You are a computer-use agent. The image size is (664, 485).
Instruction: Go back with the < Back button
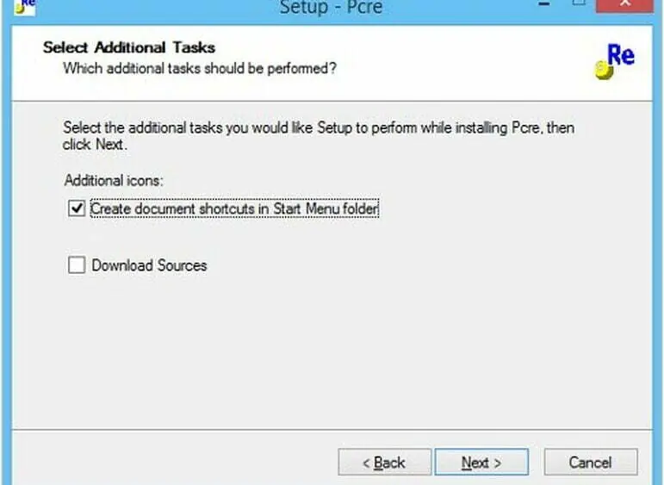coord(384,462)
